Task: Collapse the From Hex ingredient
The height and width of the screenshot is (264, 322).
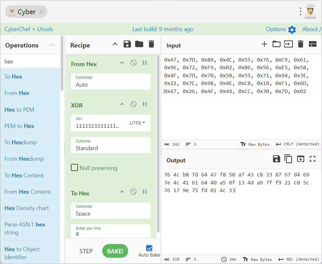Action: coord(122,63)
